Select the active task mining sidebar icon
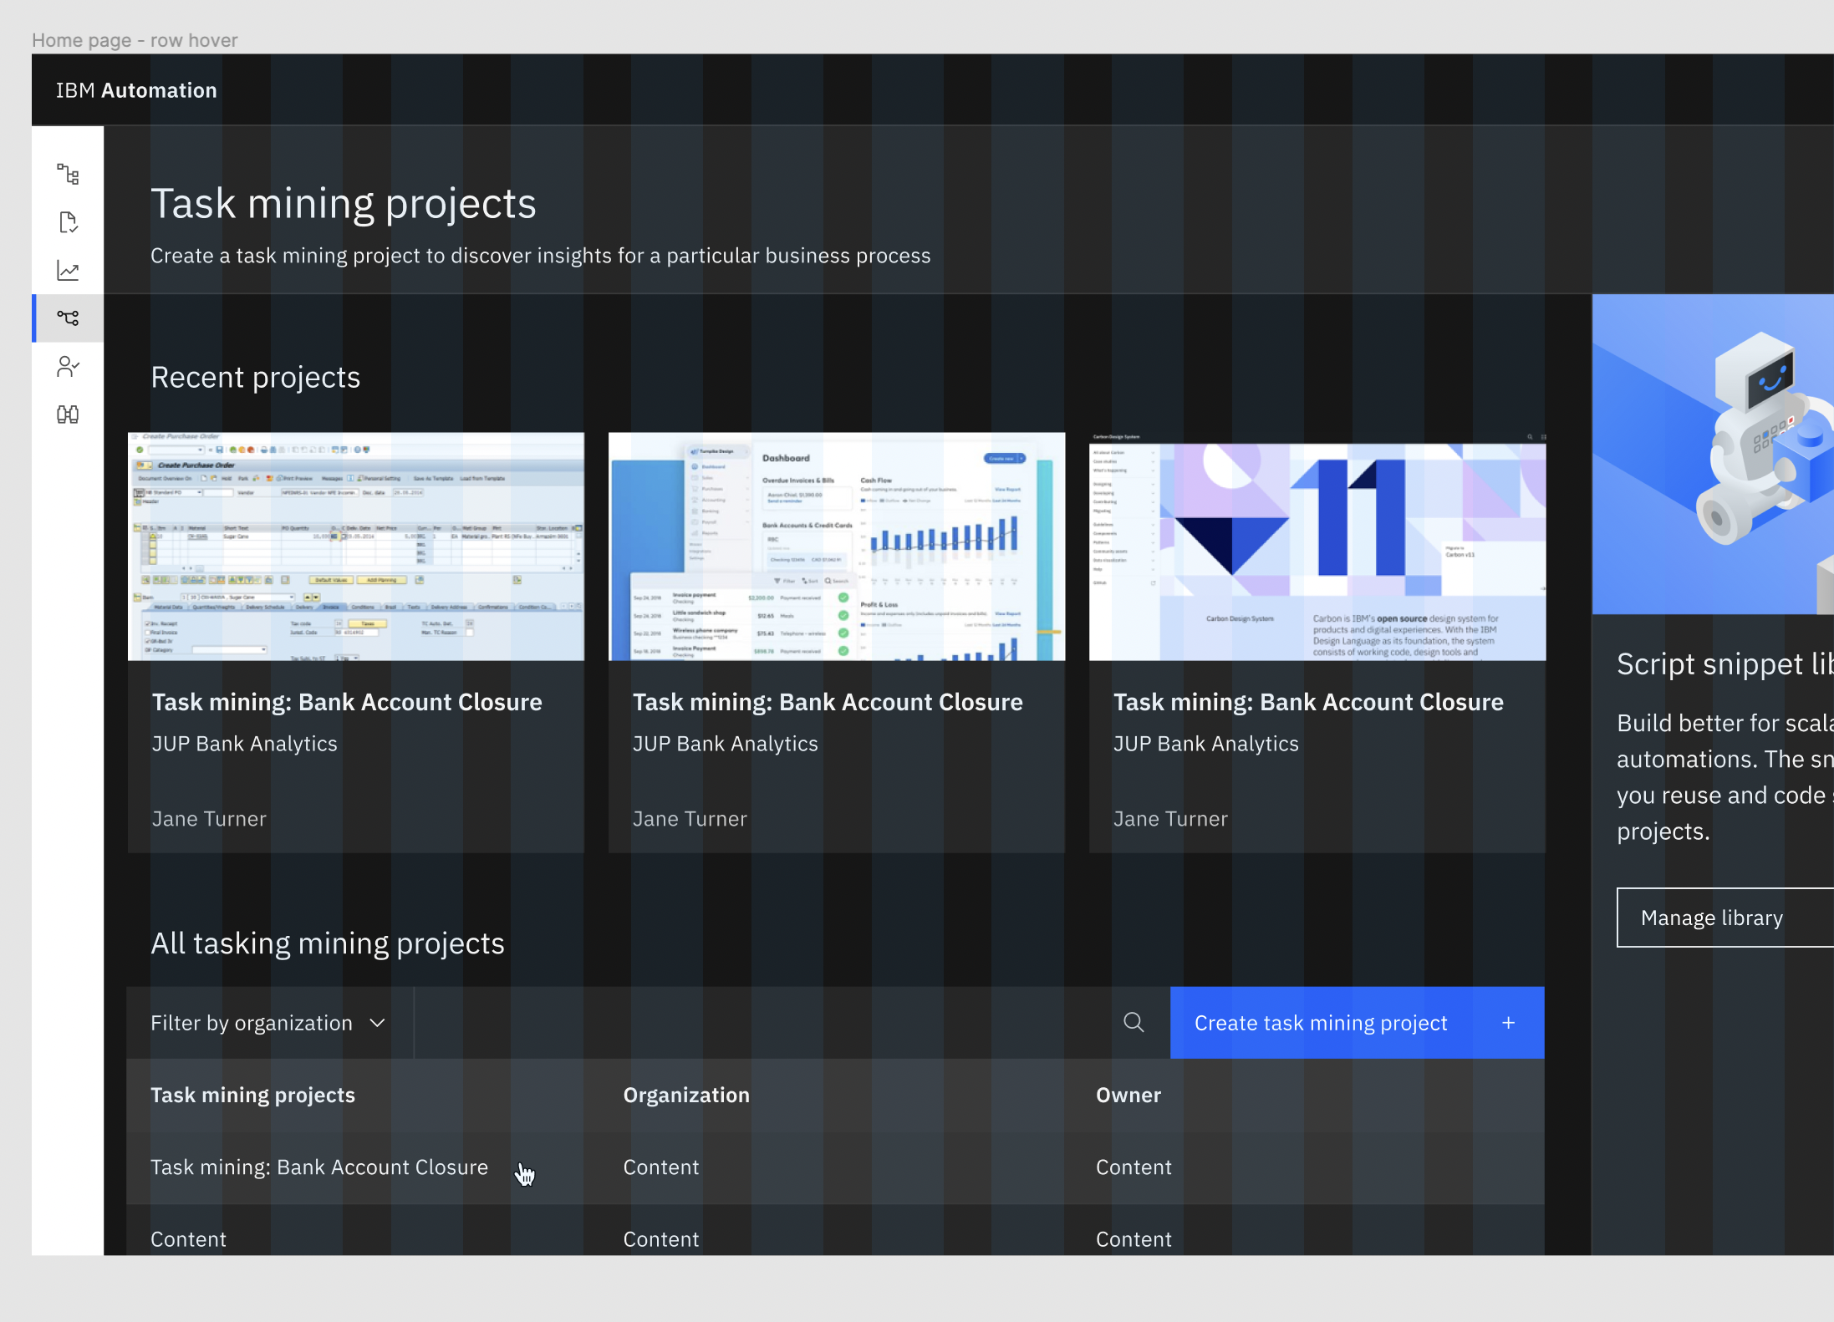Image resolution: width=1834 pixels, height=1322 pixels. pyautogui.click(x=68, y=318)
